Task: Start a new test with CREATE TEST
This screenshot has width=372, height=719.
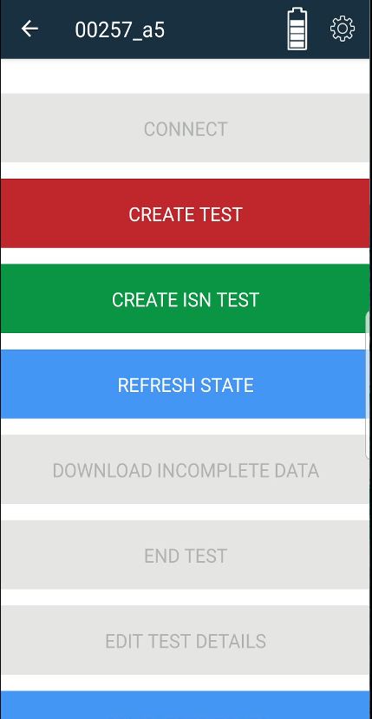Action: [x=185, y=213]
